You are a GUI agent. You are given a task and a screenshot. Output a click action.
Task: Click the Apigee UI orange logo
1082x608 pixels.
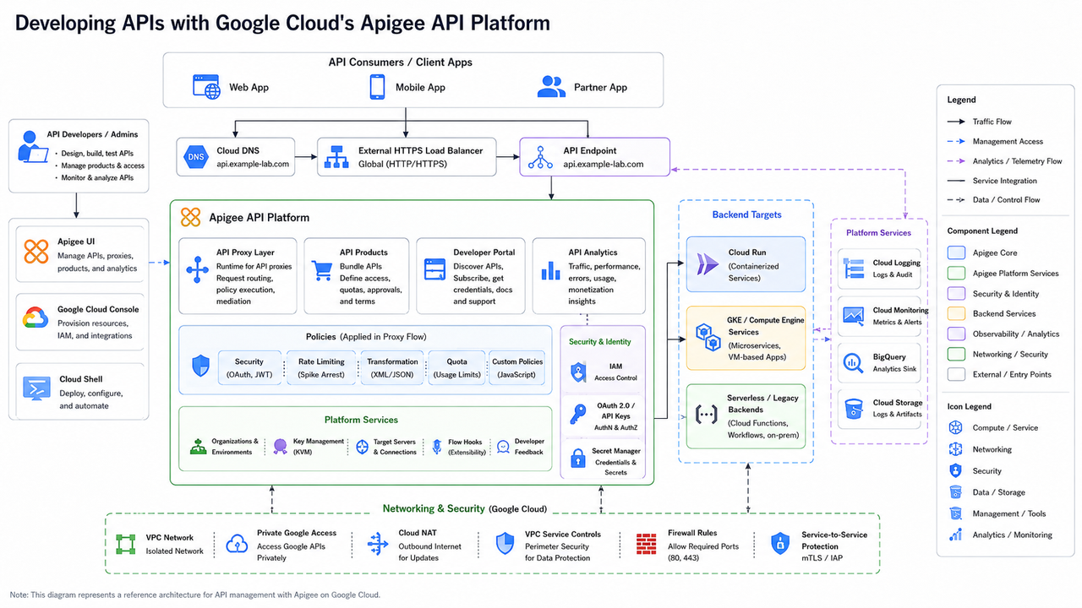tap(36, 251)
